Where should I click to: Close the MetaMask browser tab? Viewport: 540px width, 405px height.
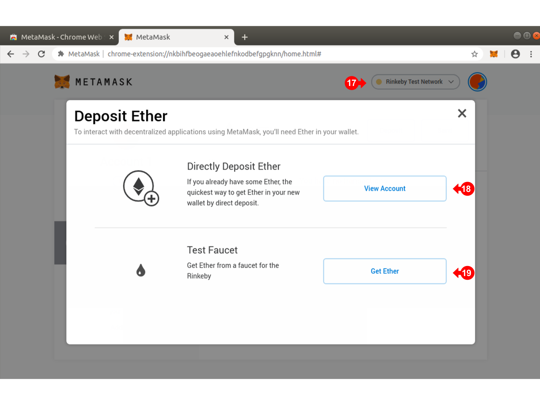pos(226,37)
